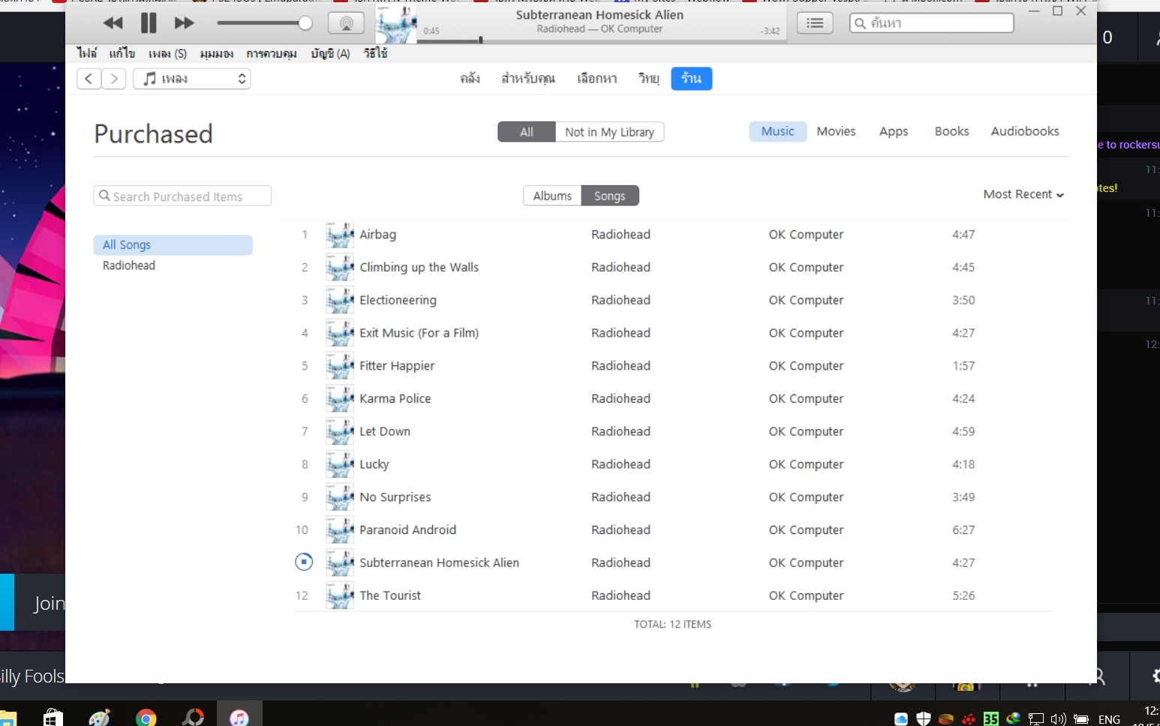1160x726 pixels.
Task: Switch the purchased view to Albums
Action: pos(552,196)
